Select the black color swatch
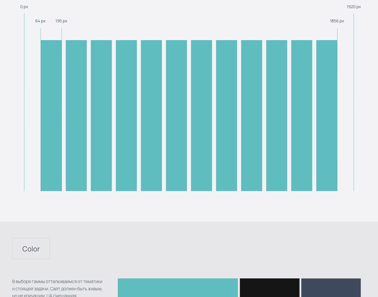Image resolution: width=378 pixels, height=297 pixels. (x=270, y=288)
